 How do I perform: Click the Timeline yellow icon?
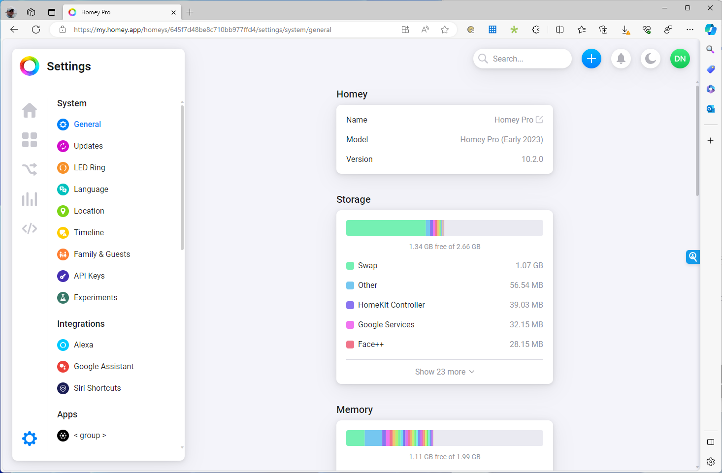[x=63, y=233]
